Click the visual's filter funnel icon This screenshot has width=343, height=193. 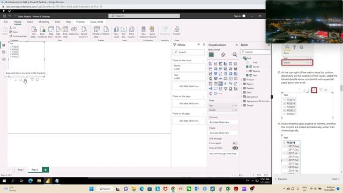32,80
